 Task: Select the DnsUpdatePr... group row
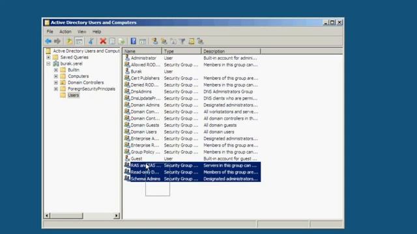[192, 98]
